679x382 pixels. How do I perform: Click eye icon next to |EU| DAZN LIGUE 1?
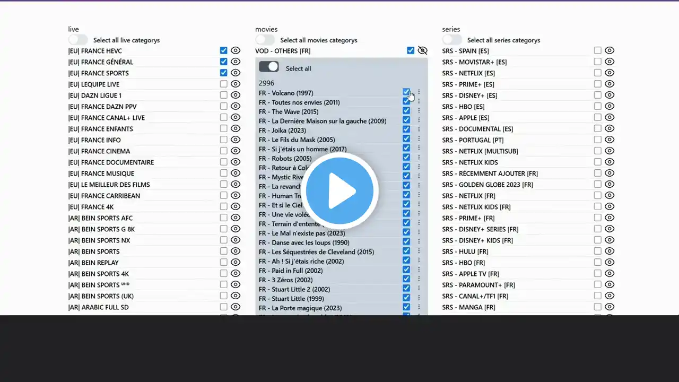point(236,95)
